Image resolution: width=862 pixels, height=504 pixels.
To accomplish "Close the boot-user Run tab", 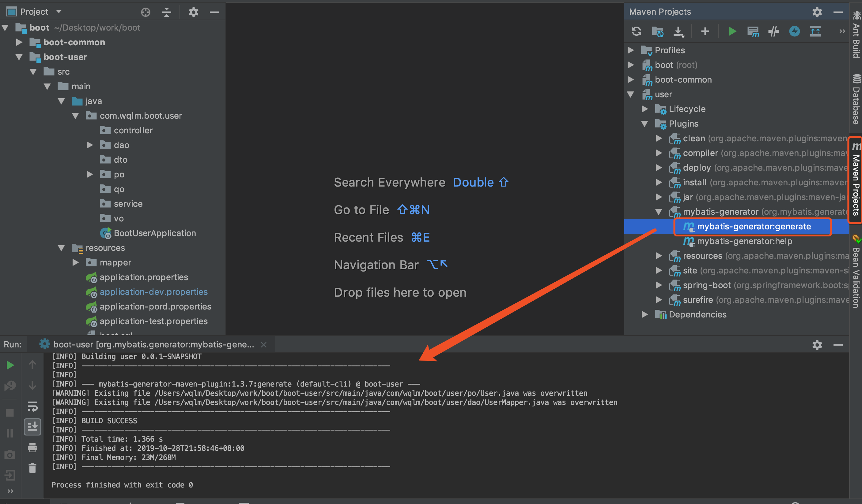I will 264,345.
